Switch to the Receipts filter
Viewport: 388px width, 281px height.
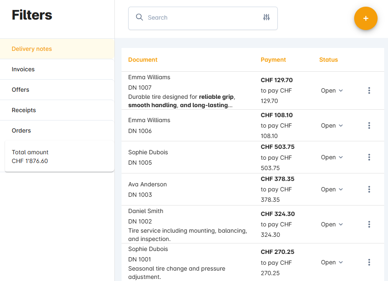(57, 110)
